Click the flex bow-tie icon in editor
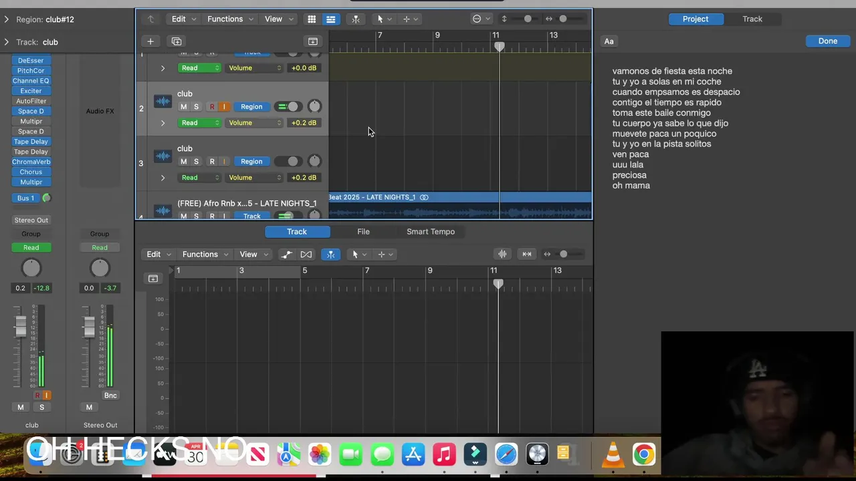Image resolution: width=856 pixels, height=481 pixels. pos(306,255)
